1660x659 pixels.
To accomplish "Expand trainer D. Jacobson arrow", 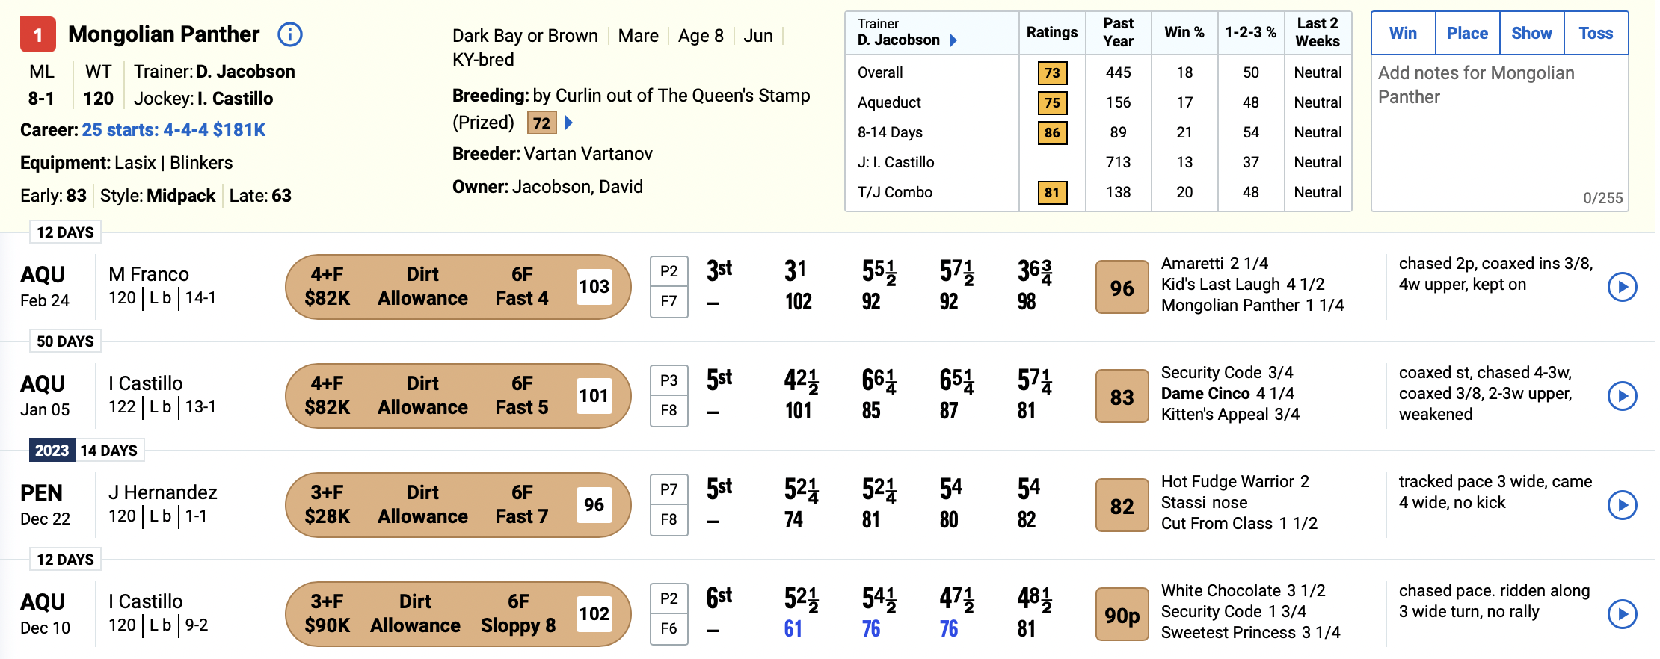I will 953,40.
